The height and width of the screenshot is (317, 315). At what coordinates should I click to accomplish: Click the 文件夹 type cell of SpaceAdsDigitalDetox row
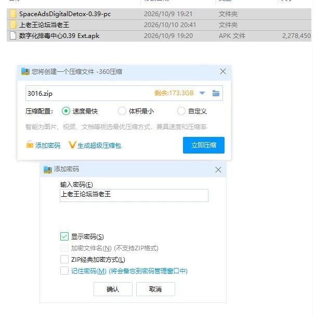point(228,14)
